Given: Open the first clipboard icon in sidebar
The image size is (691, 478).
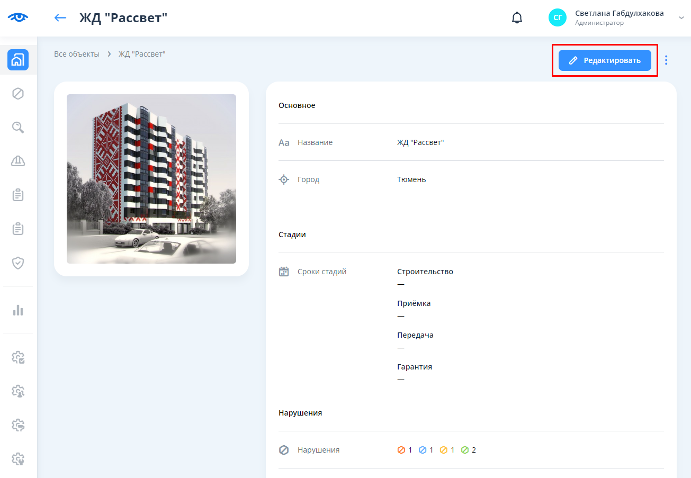Looking at the screenshot, I should click(18, 195).
